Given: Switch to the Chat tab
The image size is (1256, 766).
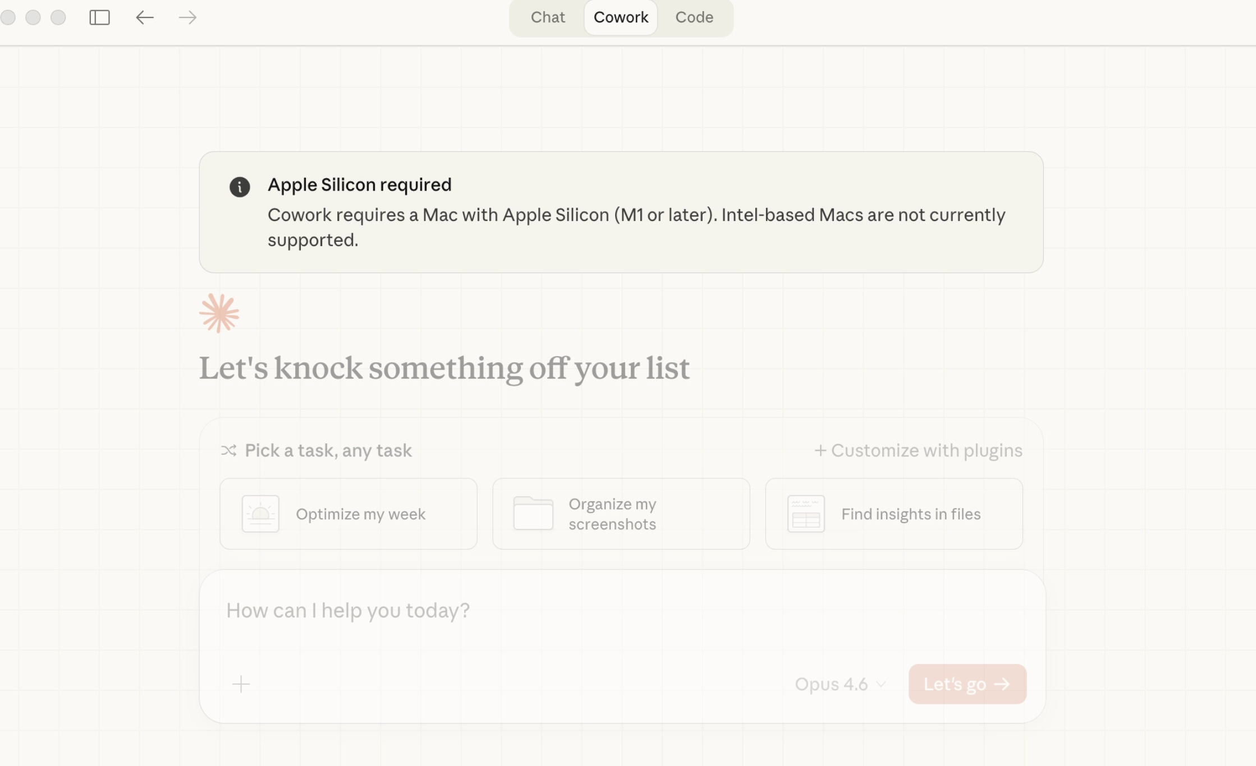Looking at the screenshot, I should (548, 17).
